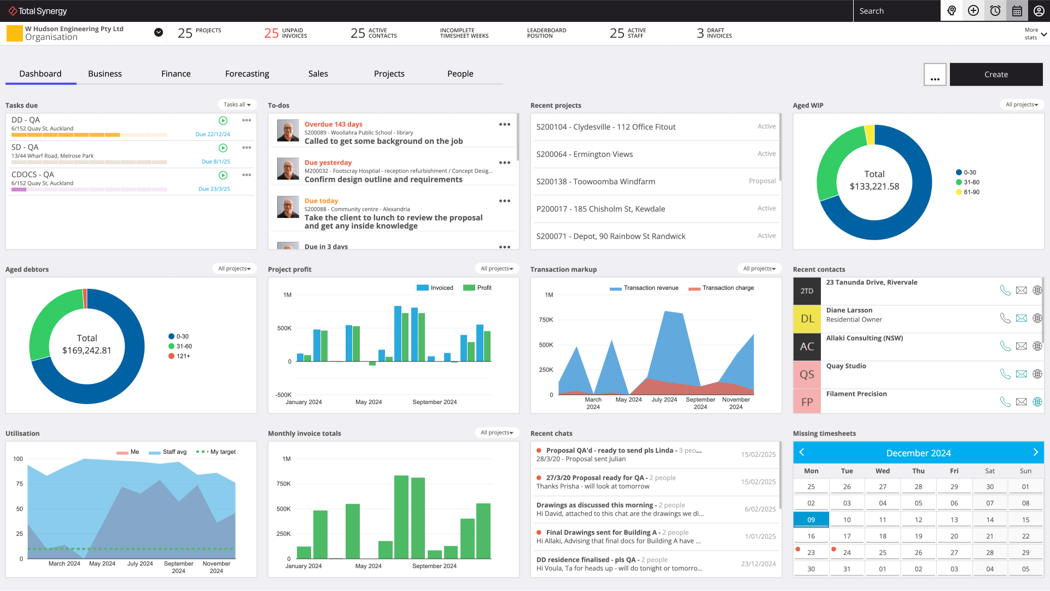Click the Create button in top right
Image resolution: width=1050 pixels, height=591 pixels.
(x=996, y=73)
